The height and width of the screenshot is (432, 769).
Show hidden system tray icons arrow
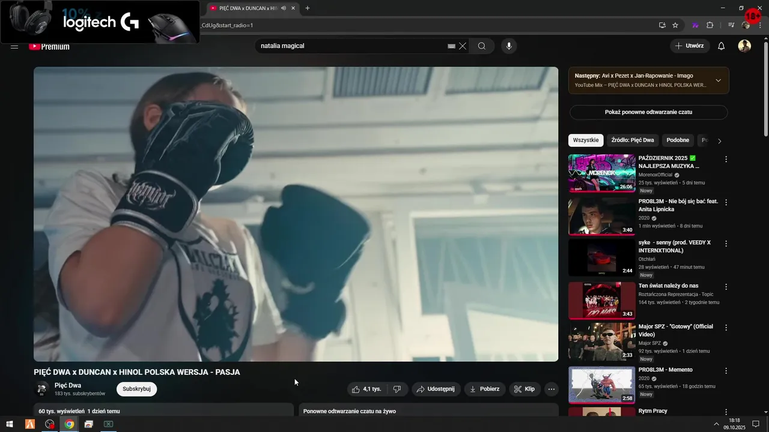pyautogui.click(x=716, y=424)
